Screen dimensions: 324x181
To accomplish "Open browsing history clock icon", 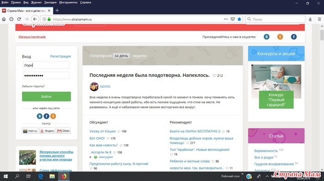I will [x=12, y=19].
